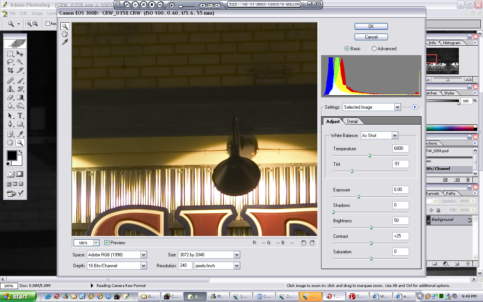Select the Hand tool in the toolbox
The image size is (483, 302).
[x=11, y=142]
